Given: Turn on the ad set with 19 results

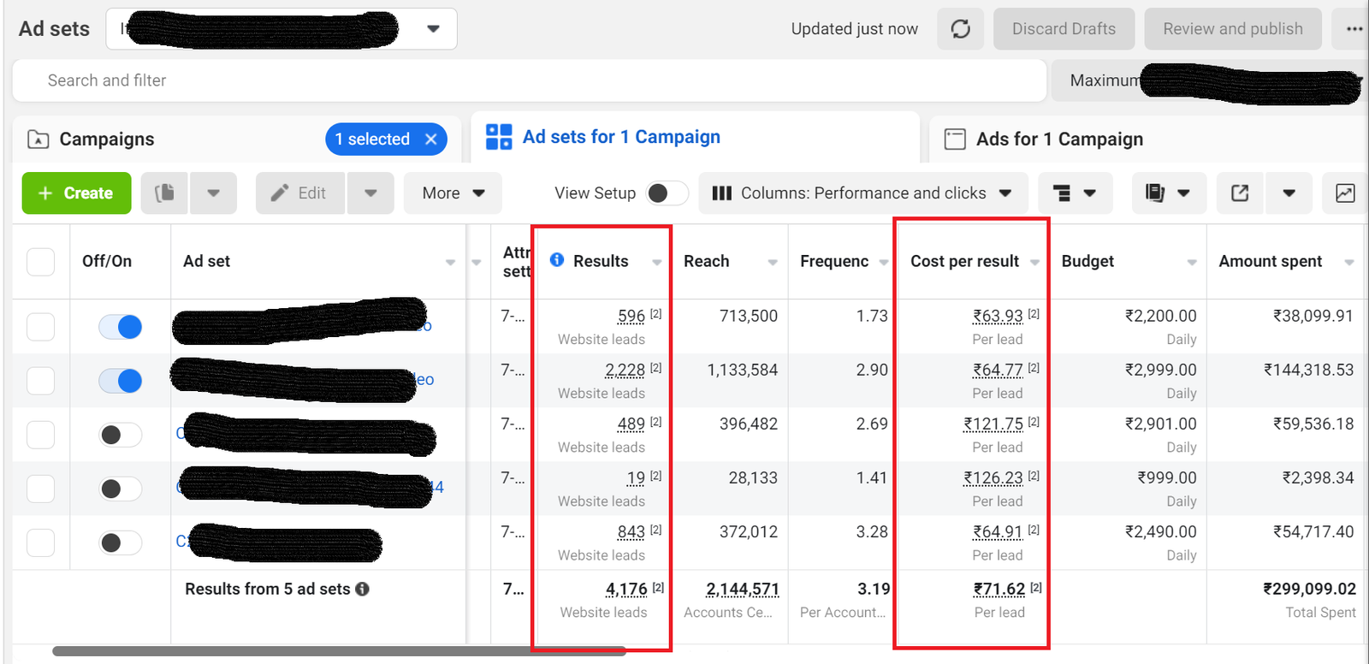Looking at the screenshot, I should pos(120,489).
